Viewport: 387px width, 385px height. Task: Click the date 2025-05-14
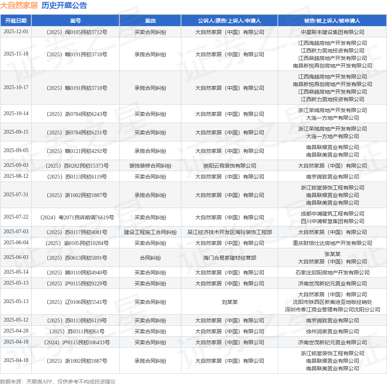pyautogui.click(x=16, y=272)
